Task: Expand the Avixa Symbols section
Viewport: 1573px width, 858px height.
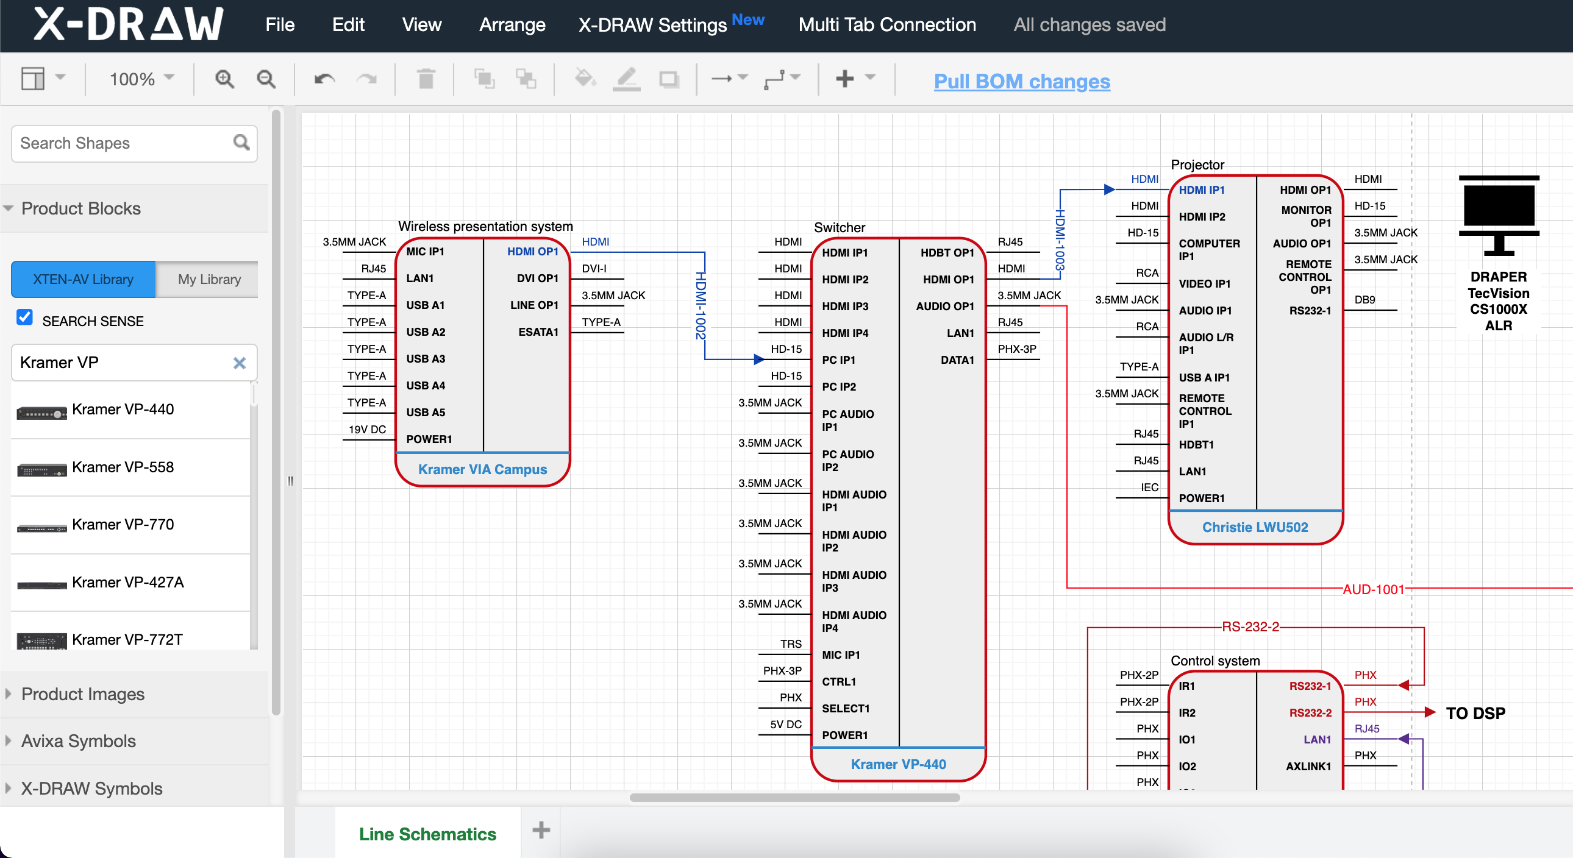Action: 78,741
